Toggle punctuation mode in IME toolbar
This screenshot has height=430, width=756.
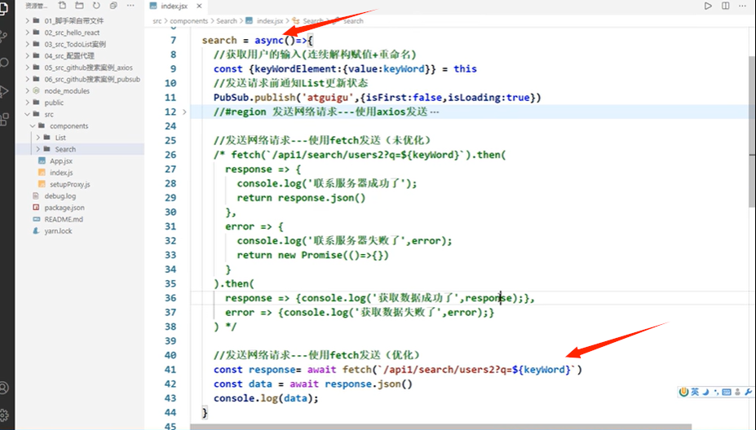tap(716, 392)
